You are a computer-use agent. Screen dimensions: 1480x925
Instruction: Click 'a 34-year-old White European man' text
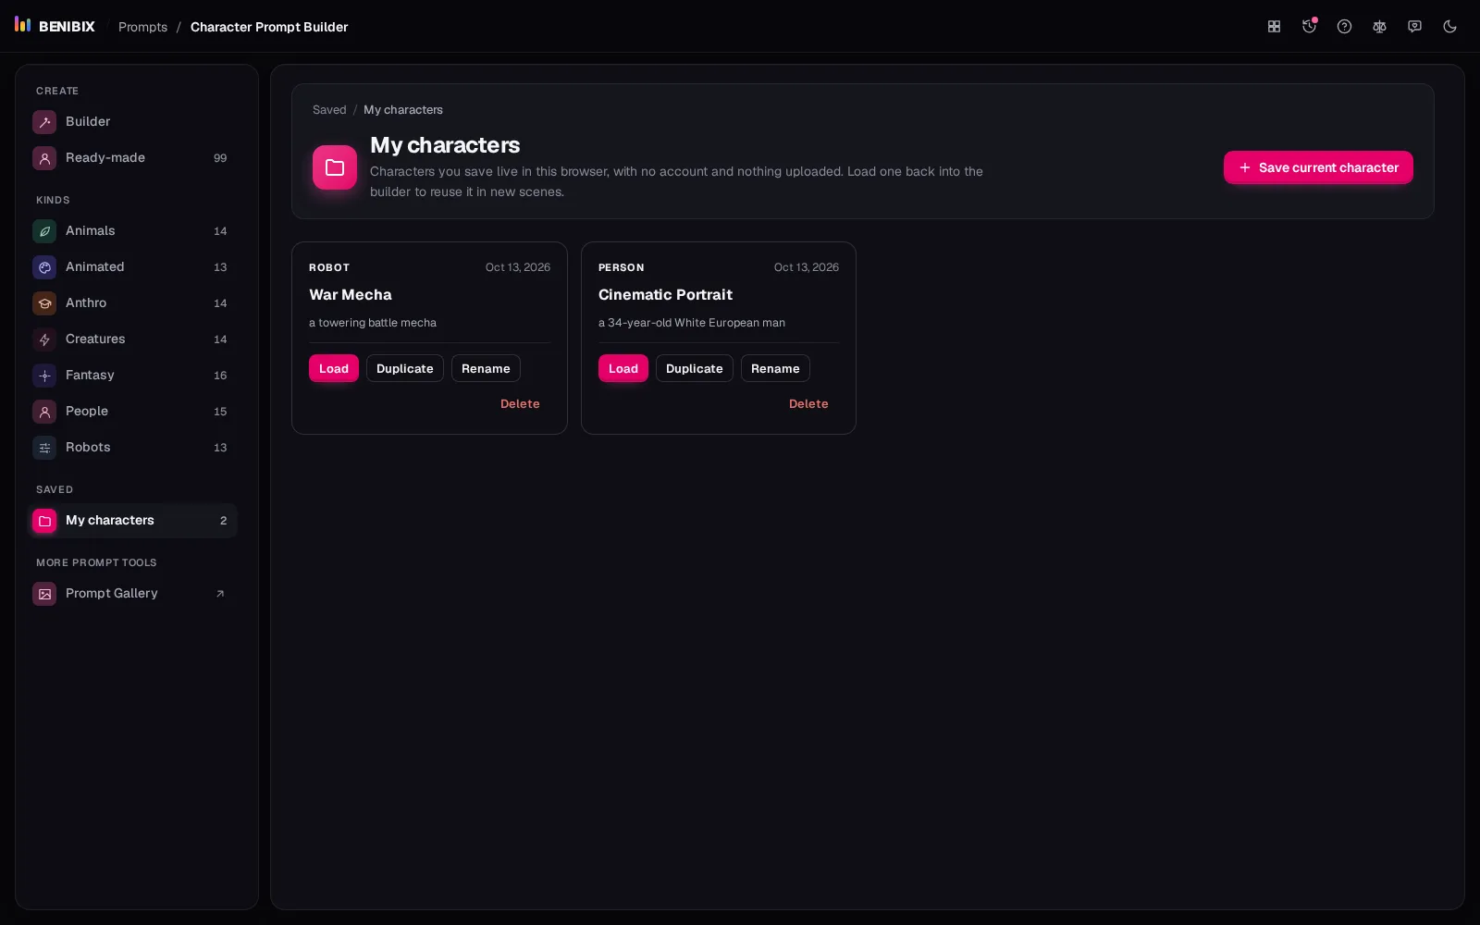[x=692, y=323]
